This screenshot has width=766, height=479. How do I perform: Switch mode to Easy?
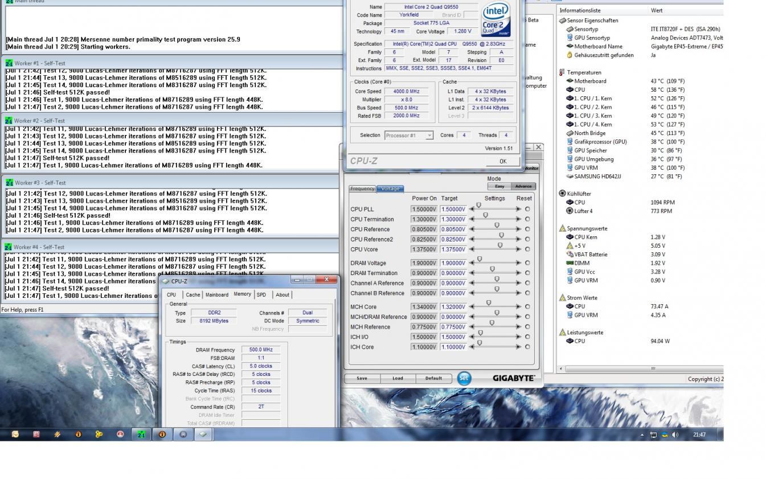(499, 186)
